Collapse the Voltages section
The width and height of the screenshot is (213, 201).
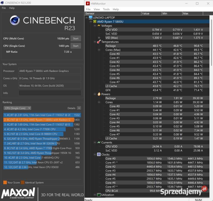click(95, 26)
